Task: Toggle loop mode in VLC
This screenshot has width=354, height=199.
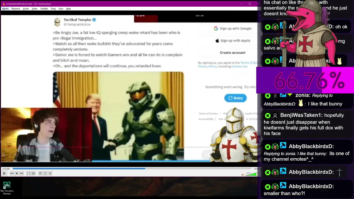Action: pyautogui.click(x=45, y=173)
